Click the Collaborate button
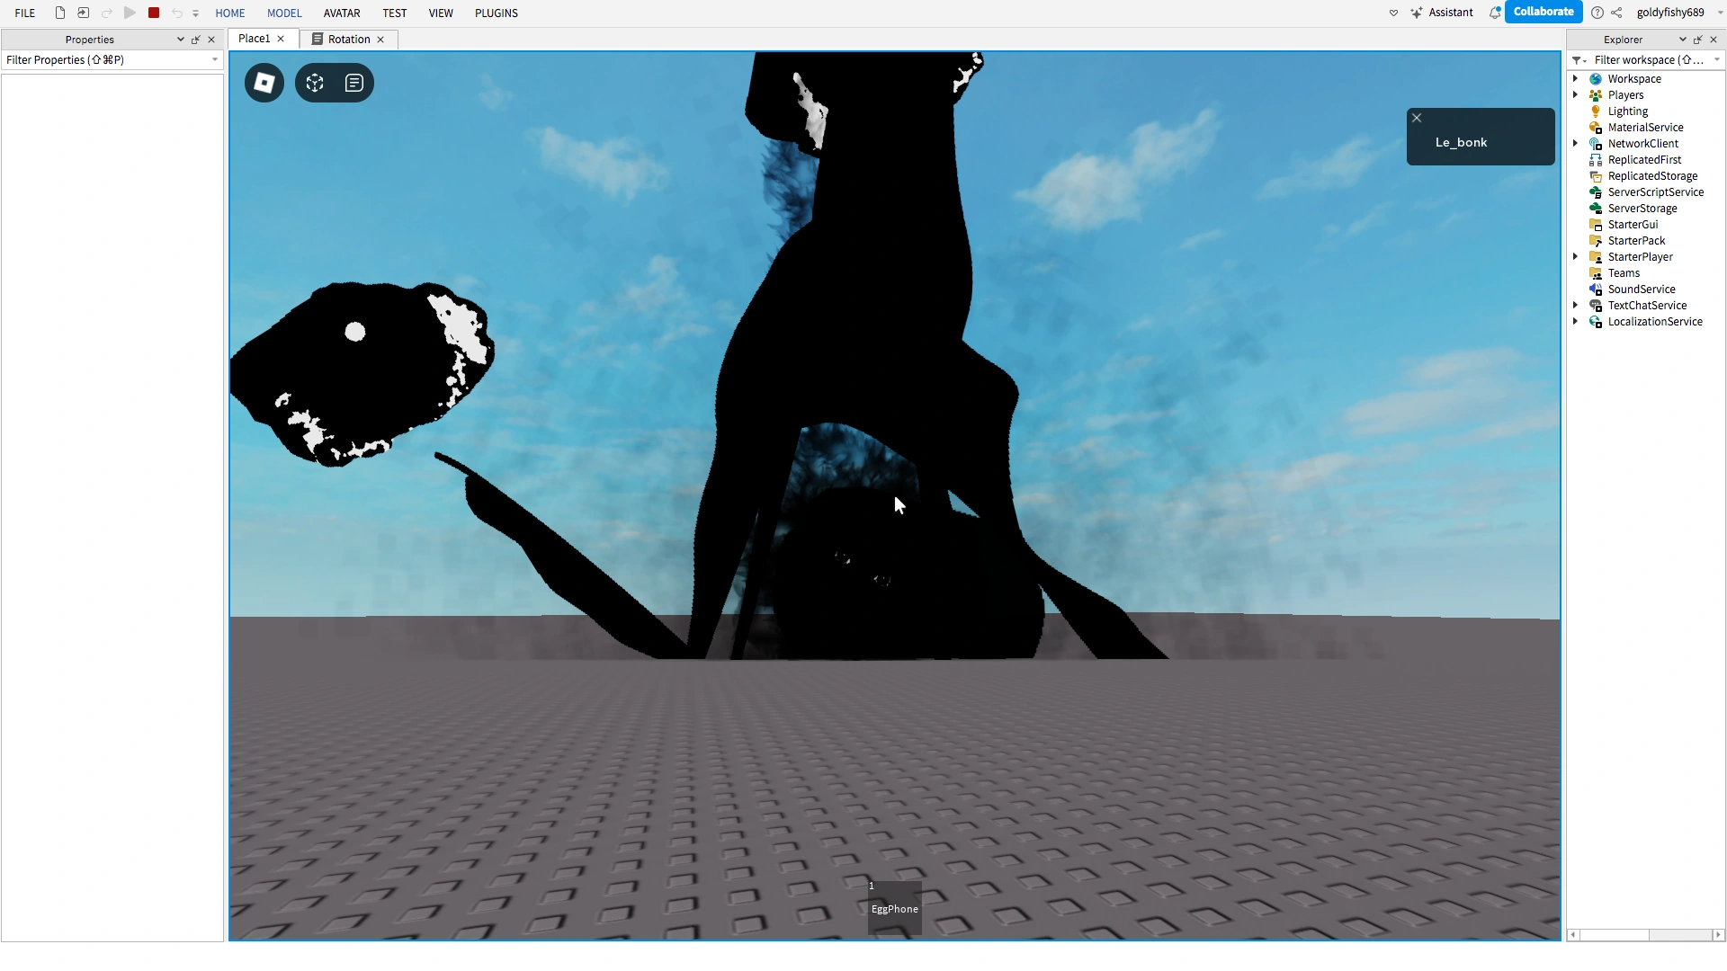 (1543, 12)
